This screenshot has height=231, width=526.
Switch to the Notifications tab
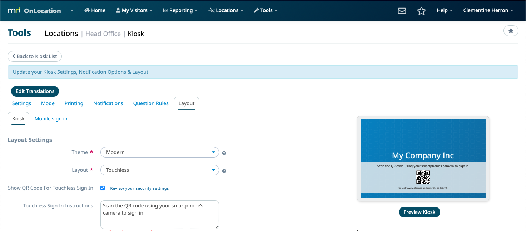click(108, 103)
